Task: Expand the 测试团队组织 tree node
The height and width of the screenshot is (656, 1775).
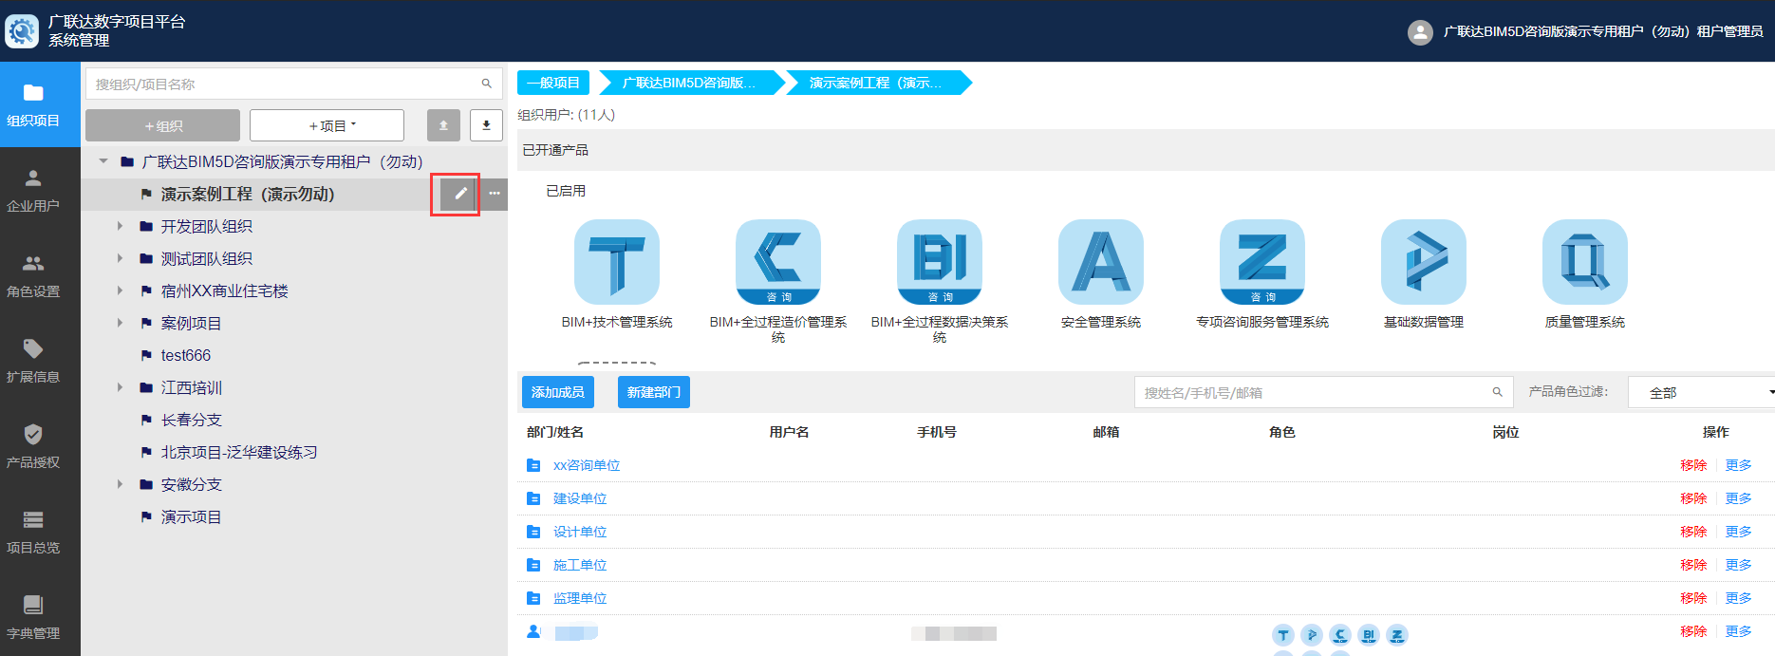Action: pos(120,258)
